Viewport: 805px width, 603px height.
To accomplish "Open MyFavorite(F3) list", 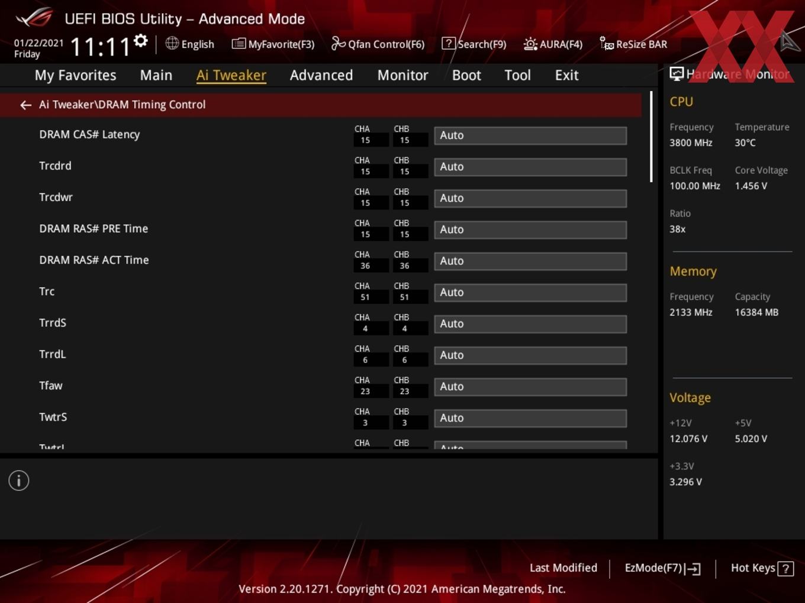I will [x=273, y=44].
